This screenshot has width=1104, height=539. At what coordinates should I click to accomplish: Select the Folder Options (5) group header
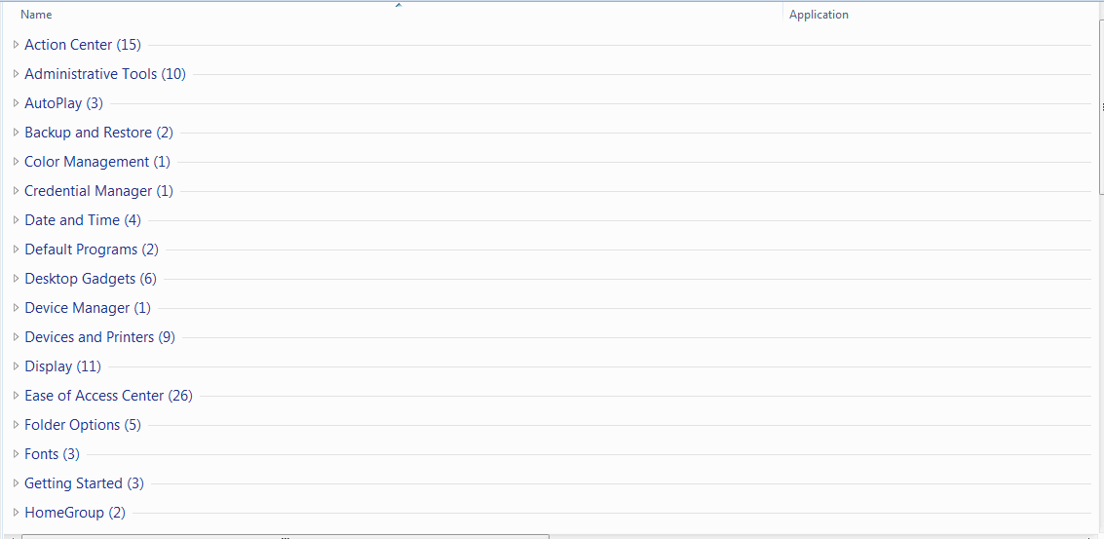point(83,425)
